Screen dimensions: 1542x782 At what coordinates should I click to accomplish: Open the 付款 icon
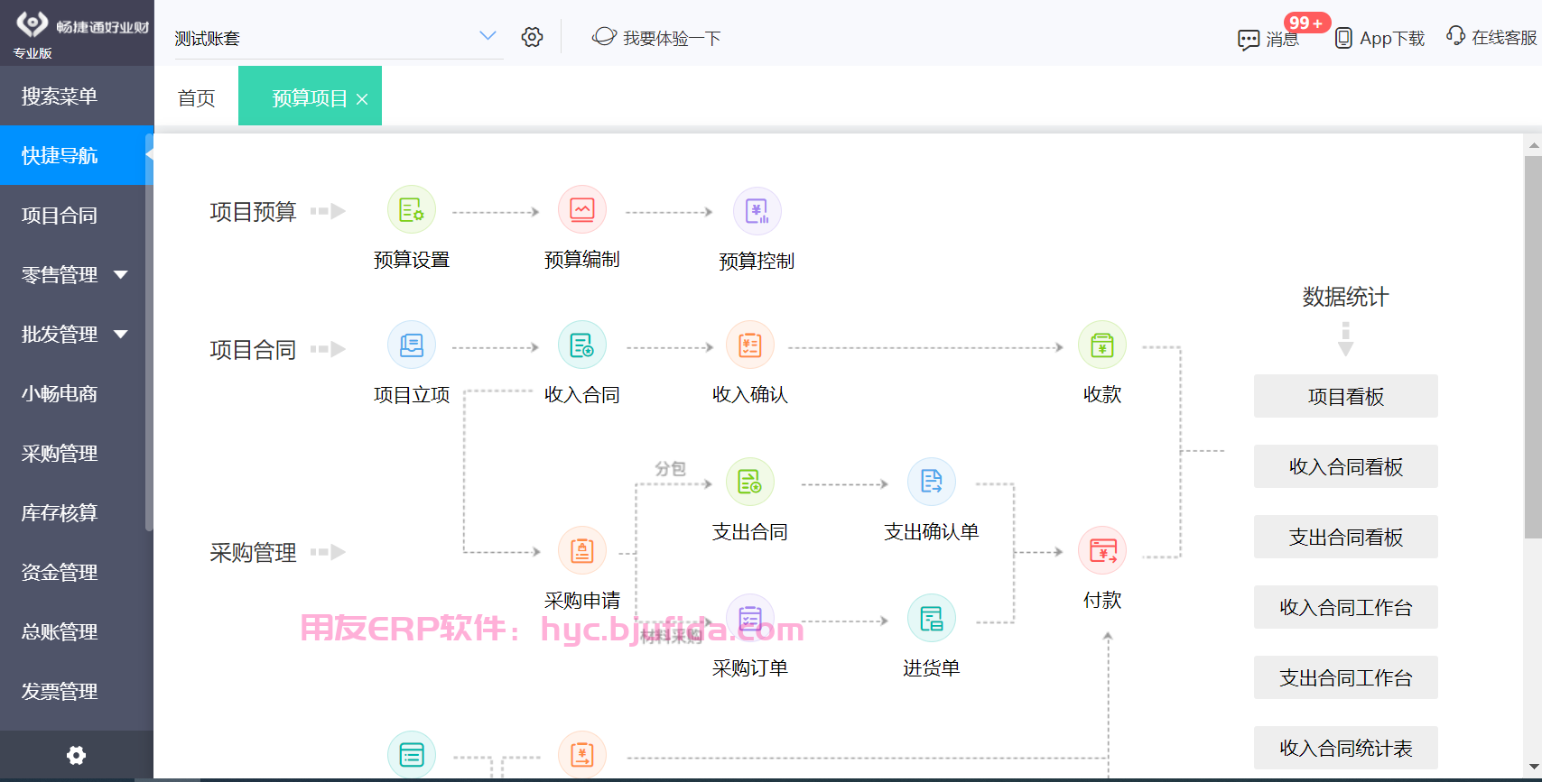point(1102,550)
